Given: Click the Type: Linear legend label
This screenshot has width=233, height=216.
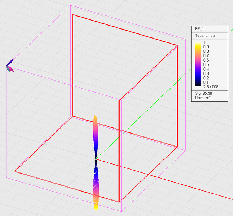Looking at the screenshot, I should pyautogui.click(x=205, y=36).
